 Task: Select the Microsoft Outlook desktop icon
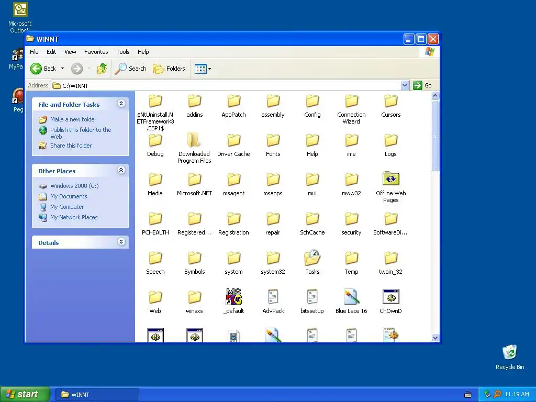click(x=20, y=17)
